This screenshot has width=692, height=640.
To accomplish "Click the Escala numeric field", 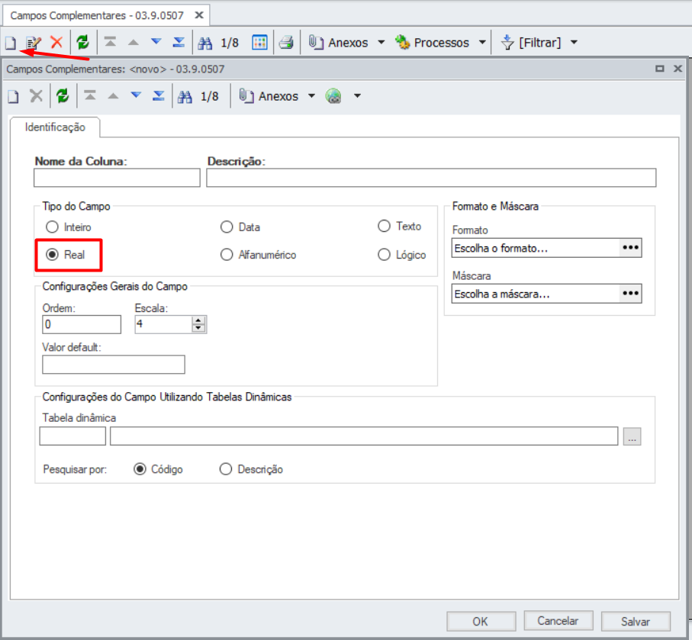I will (x=163, y=324).
